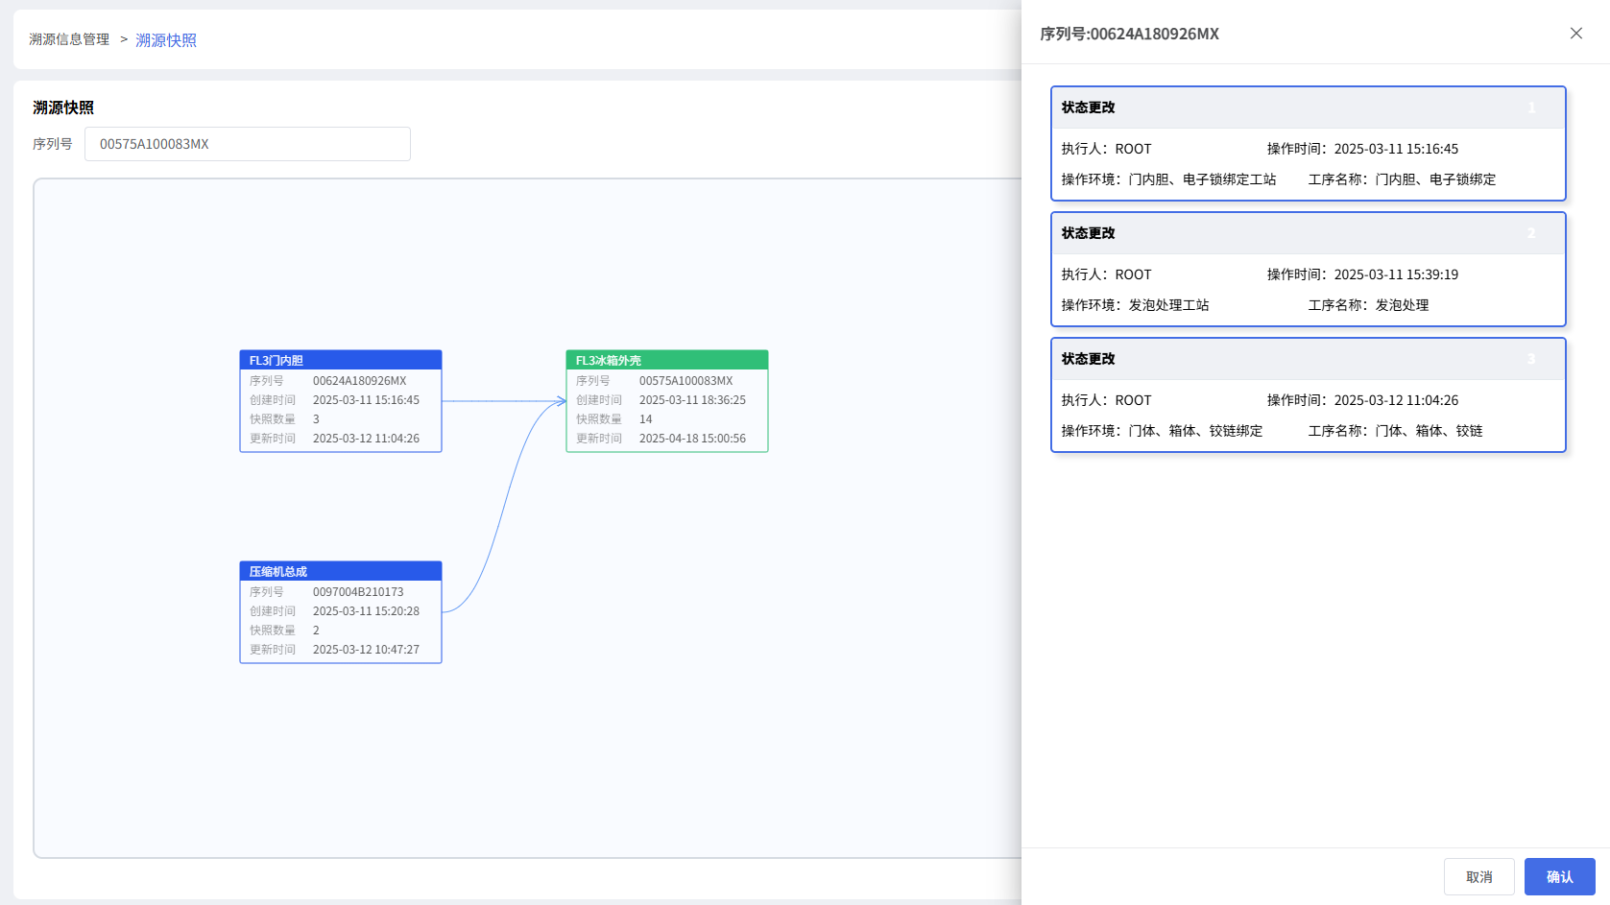Click operation time 2025-03-12 11:04:26 in the drawer

click(x=1396, y=400)
